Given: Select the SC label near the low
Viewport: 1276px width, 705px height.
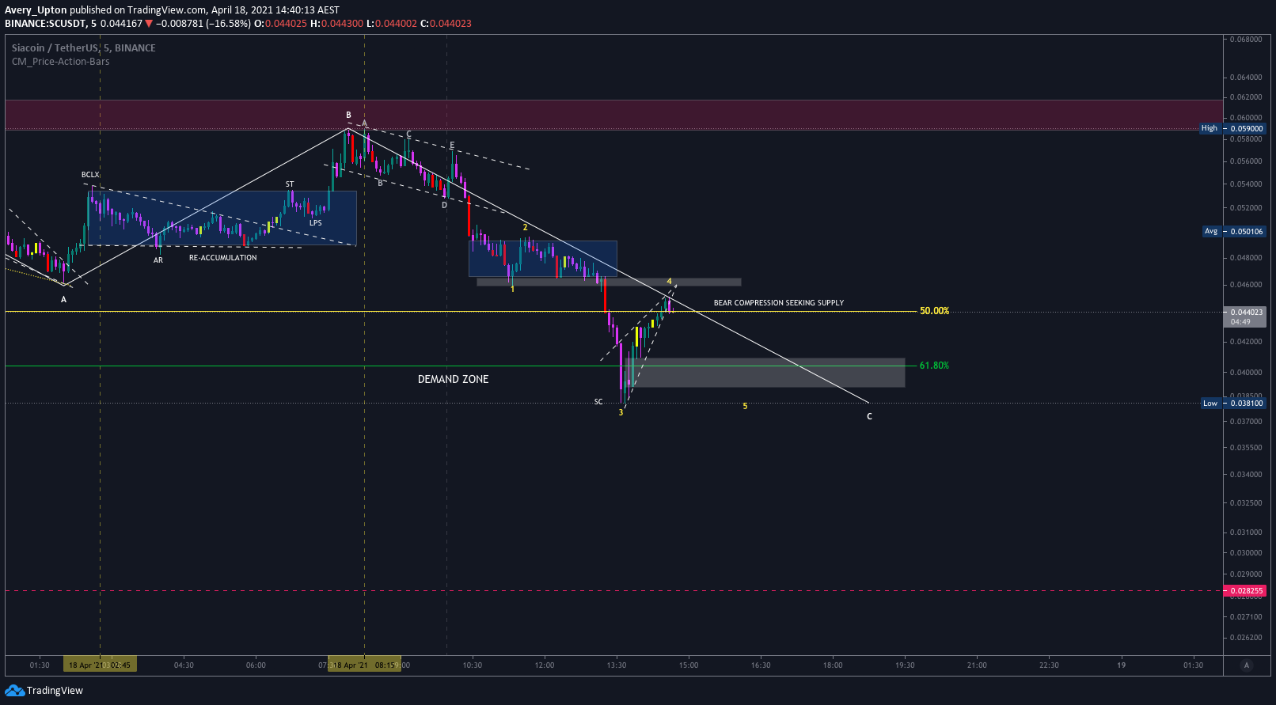Looking at the screenshot, I should click(x=598, y=402).
